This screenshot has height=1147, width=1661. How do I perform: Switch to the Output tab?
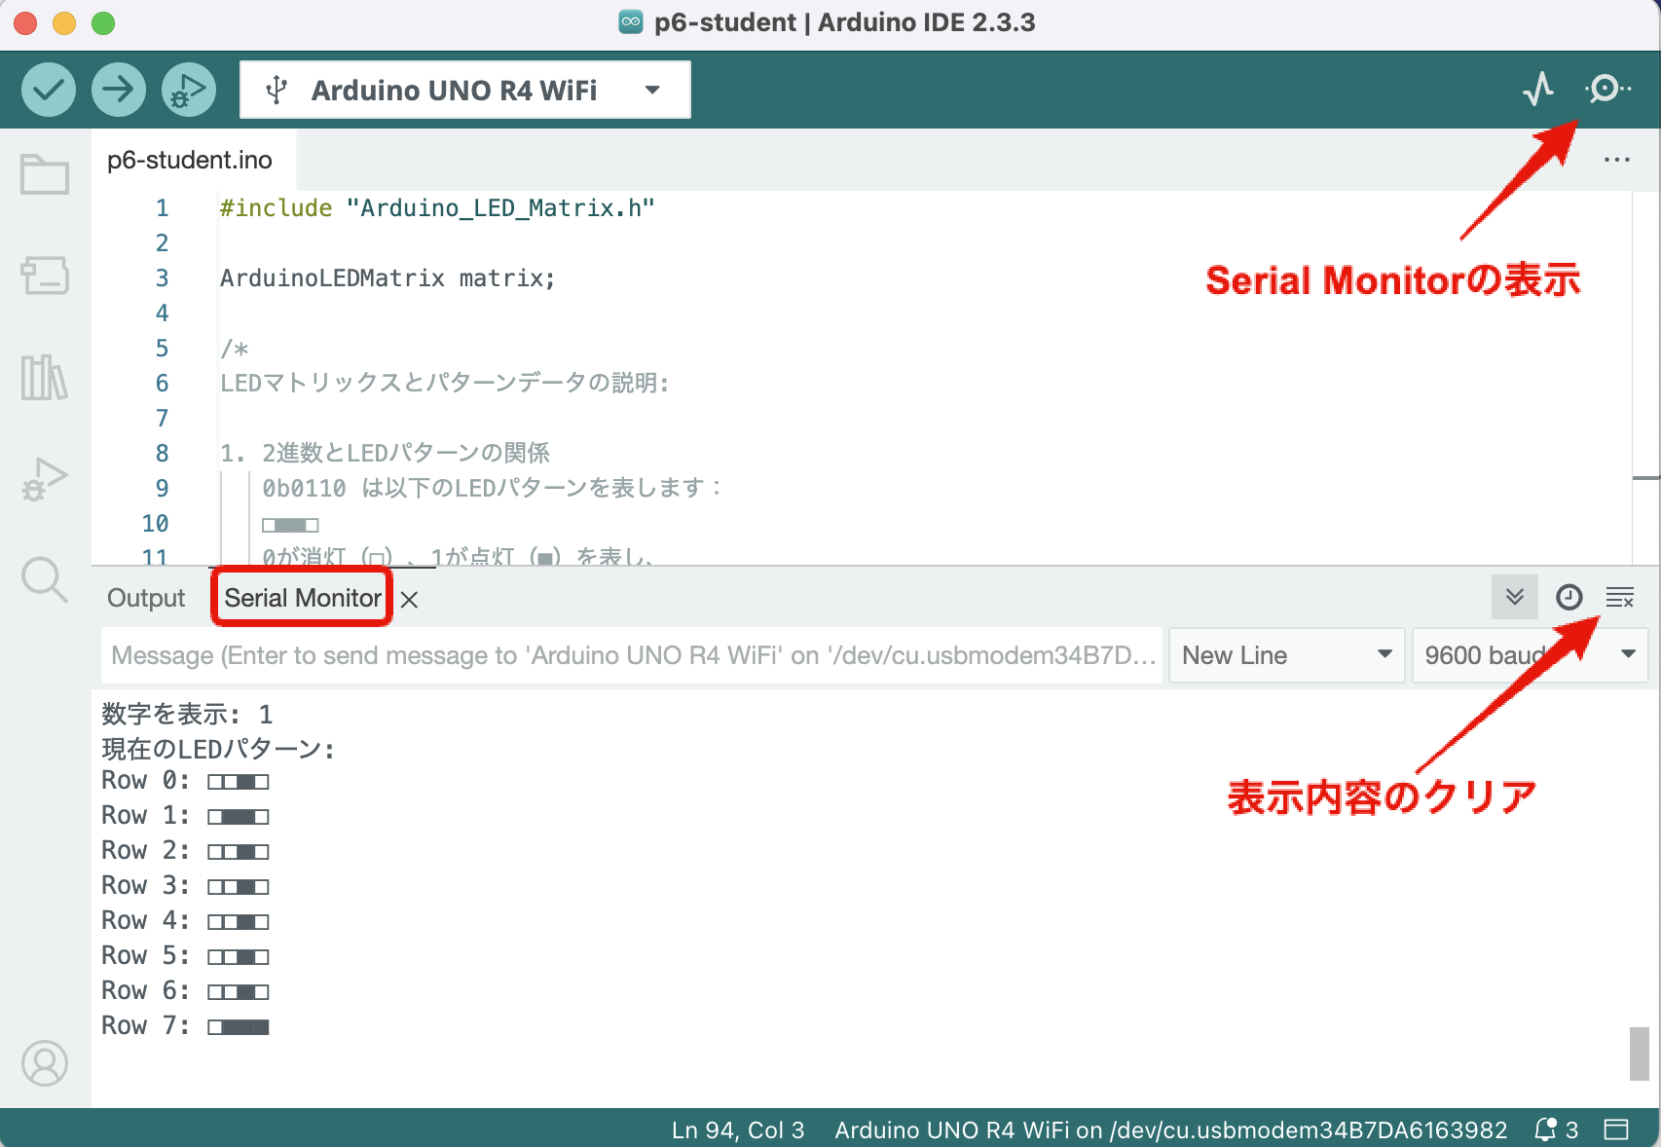146,598
